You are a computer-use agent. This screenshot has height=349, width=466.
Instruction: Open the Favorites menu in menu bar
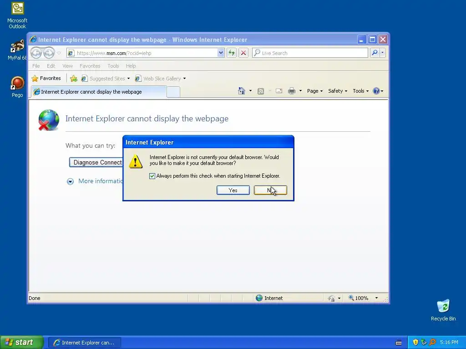(x=90, y=66)
